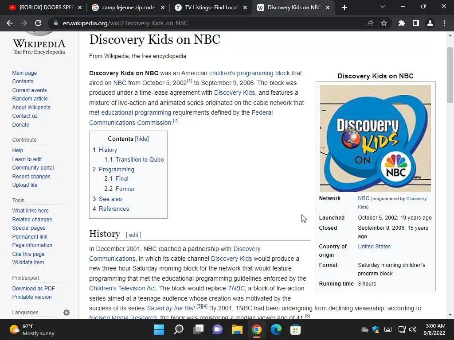This screenshot has width=454, height=340.
Task: Hide the Contents table via hide link
Action: click(142, 139)
